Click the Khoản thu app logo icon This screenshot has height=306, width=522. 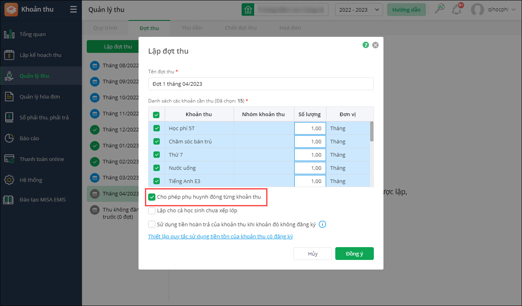tap(11, 10)
